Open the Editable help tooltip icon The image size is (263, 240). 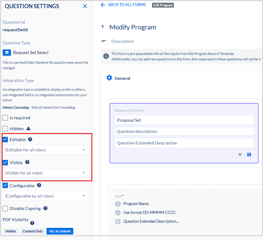(30, 140)
